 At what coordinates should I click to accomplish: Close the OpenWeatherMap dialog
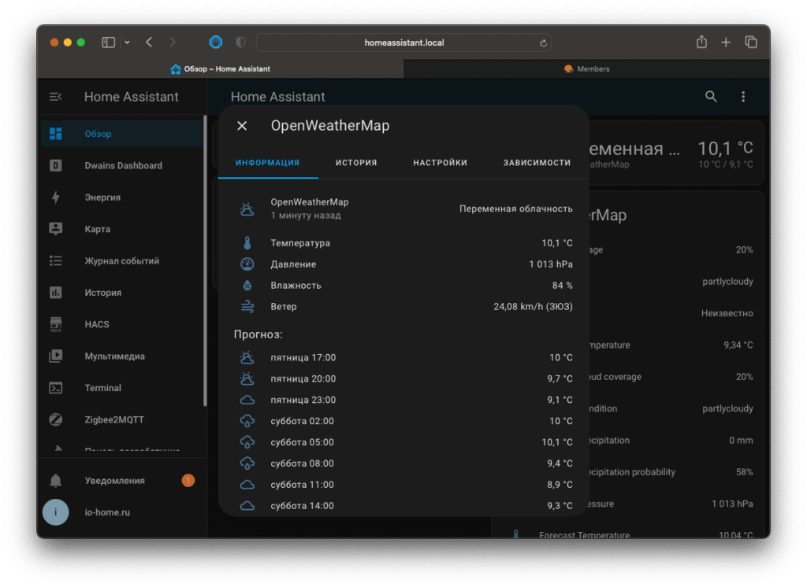click(242, 126)
